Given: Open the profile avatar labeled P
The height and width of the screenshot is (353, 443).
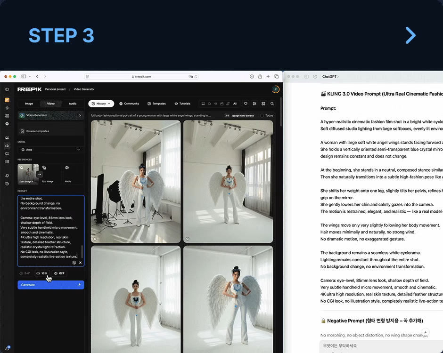Looking at the screenshot, I should 276,89.
